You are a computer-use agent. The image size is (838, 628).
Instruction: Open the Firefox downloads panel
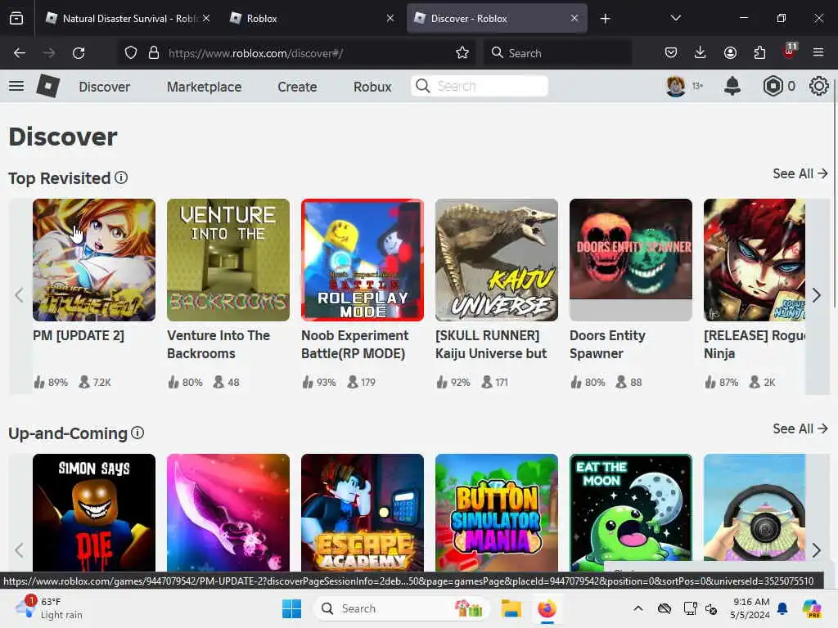coord(701,52)
